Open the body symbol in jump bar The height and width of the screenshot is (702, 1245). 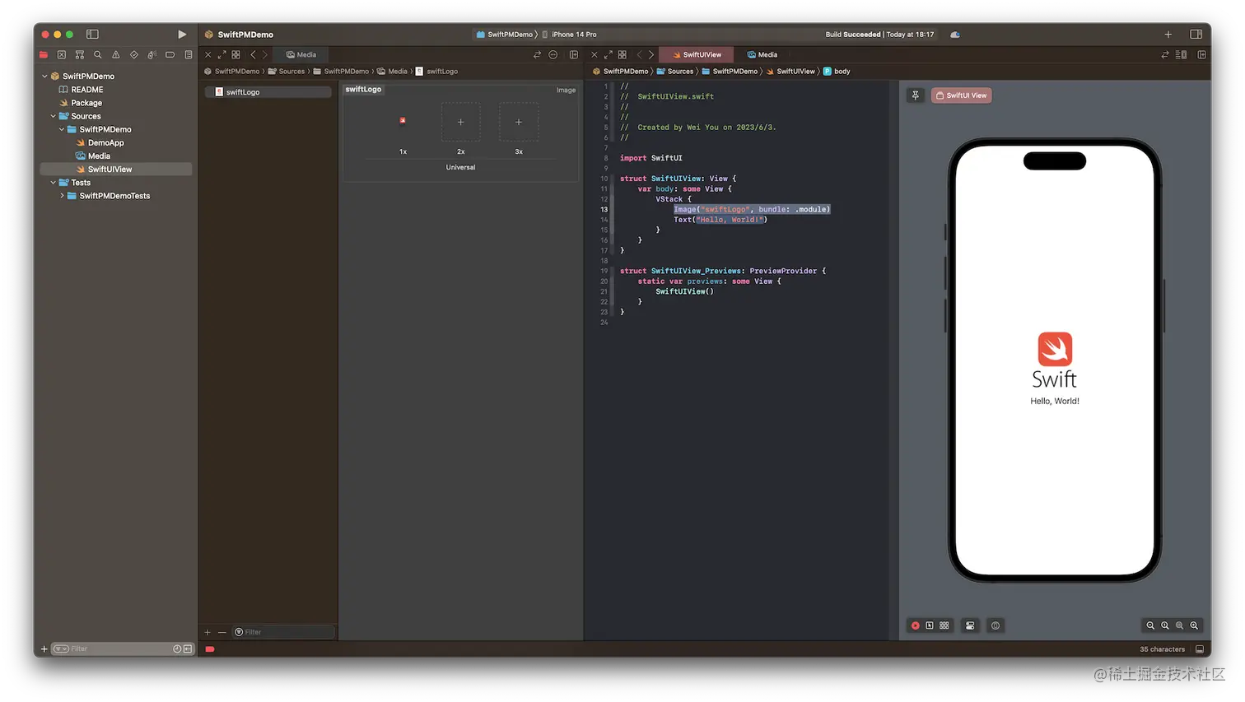click(837, 72)
